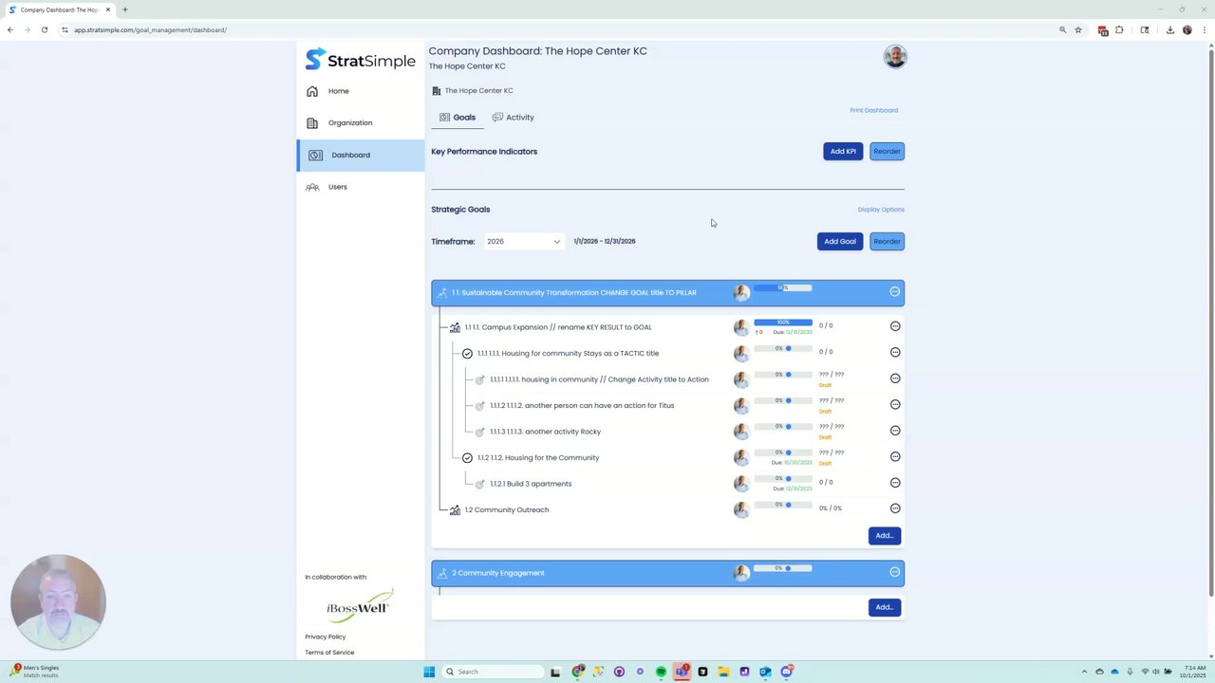
Task: Click the Users people icon in sidebar
Action: 312,187
